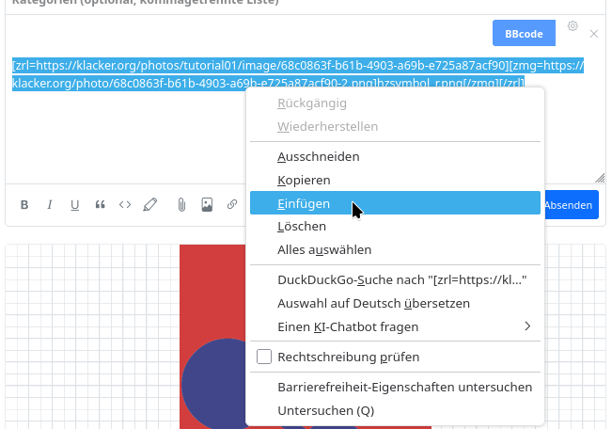Insert code tags with the brackets icon
This screenshot has height=429, width=612.
[125, 205]
